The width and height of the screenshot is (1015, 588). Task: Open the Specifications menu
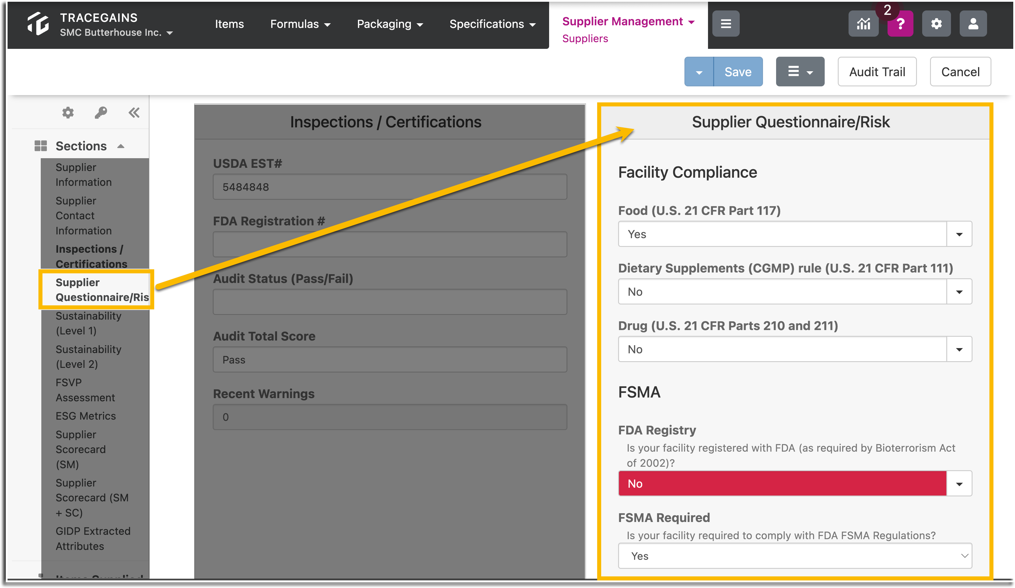[x=492, y=24]
